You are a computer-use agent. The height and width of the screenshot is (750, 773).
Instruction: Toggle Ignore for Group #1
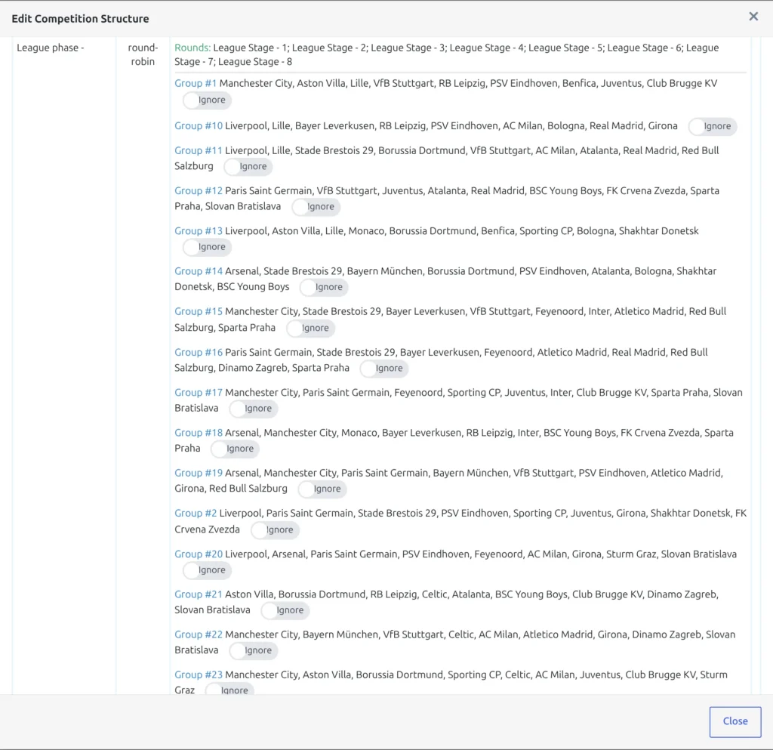click(x=207, y=100)
